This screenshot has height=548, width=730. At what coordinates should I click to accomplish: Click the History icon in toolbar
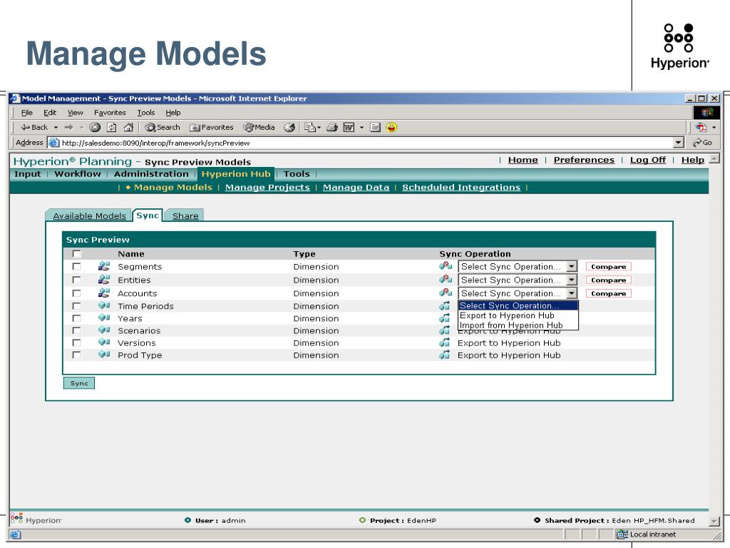[x=289, y=127]
